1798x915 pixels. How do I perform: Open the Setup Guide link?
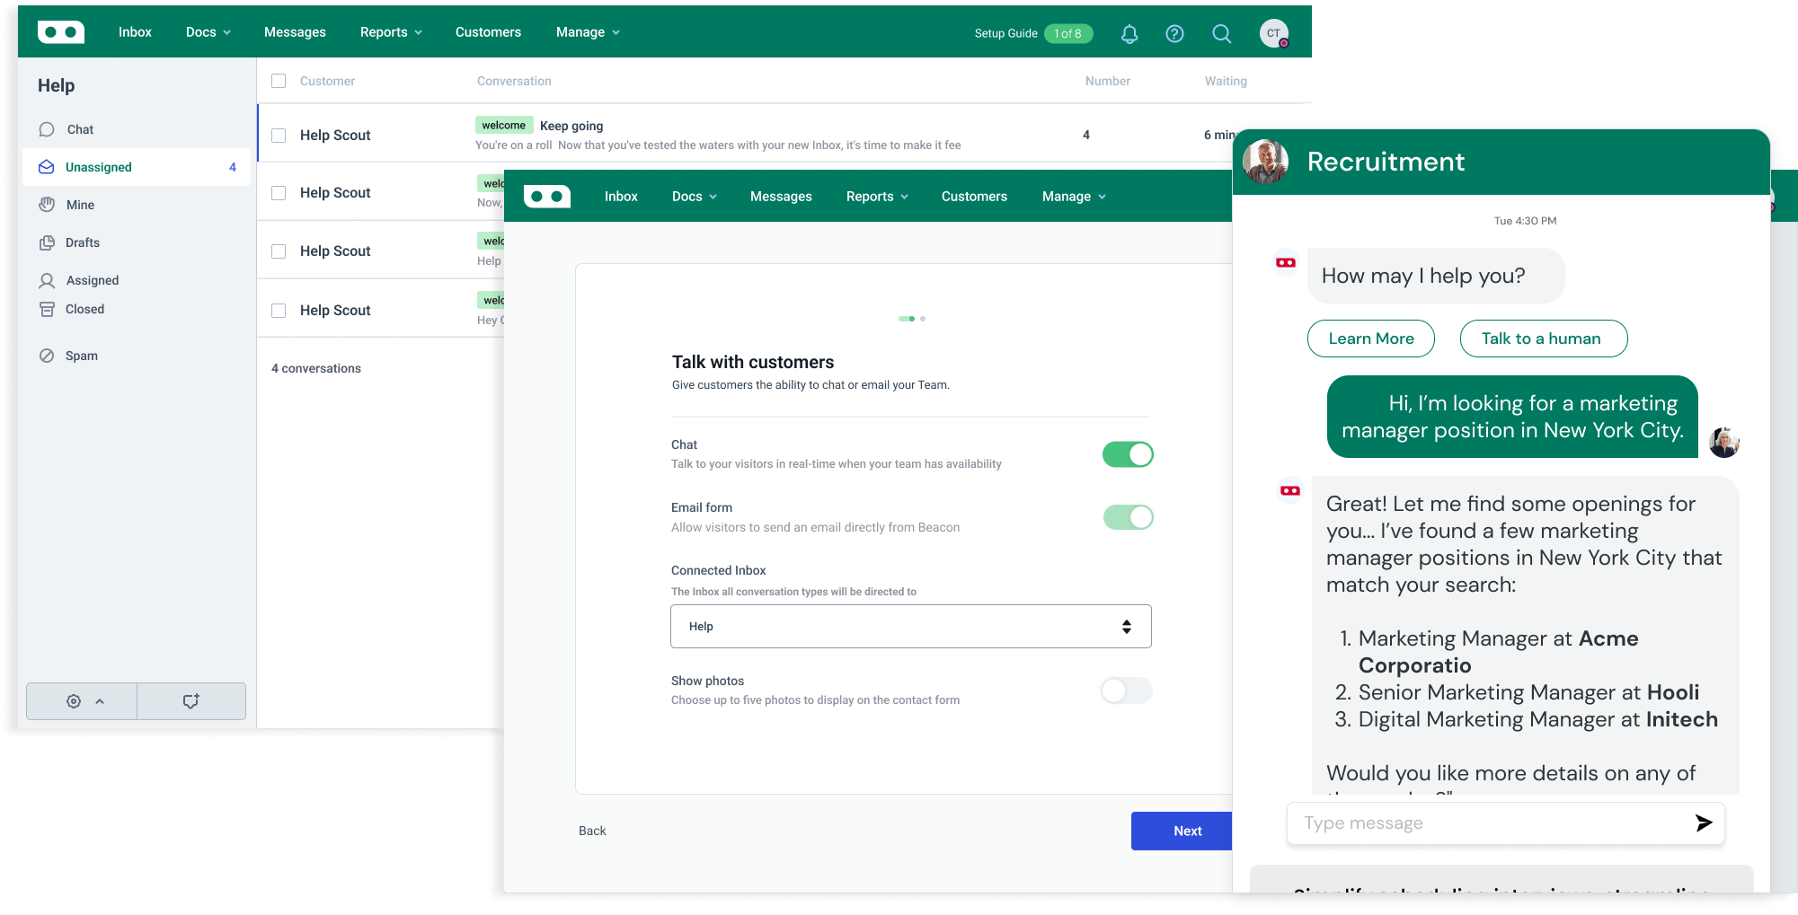(1005, 33)
